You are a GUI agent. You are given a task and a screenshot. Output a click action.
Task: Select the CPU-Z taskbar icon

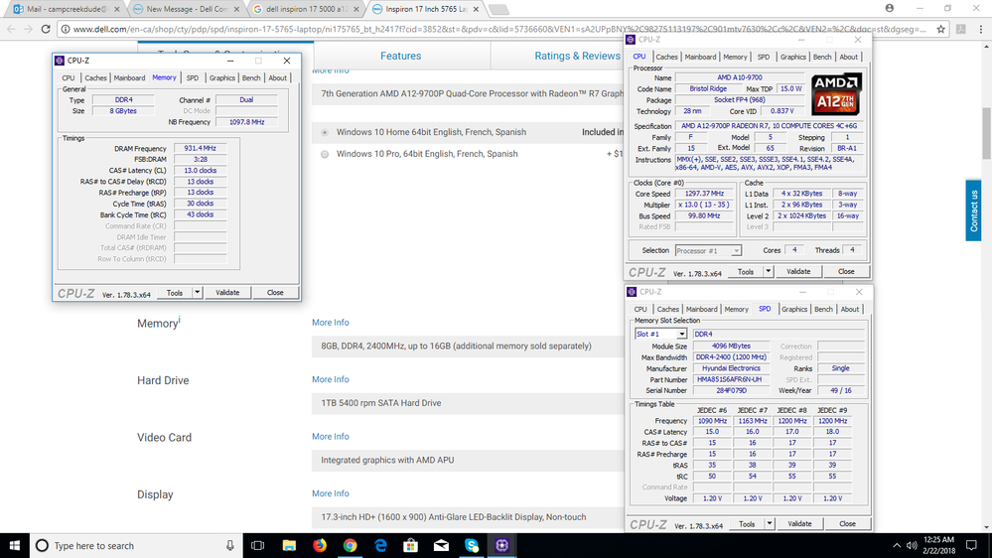coord(501,545)
